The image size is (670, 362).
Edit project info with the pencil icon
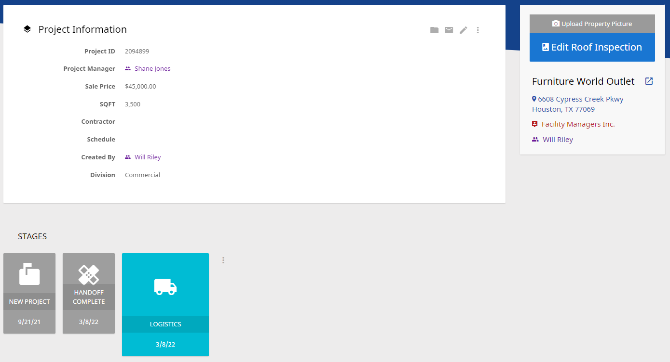coord(464,30)
